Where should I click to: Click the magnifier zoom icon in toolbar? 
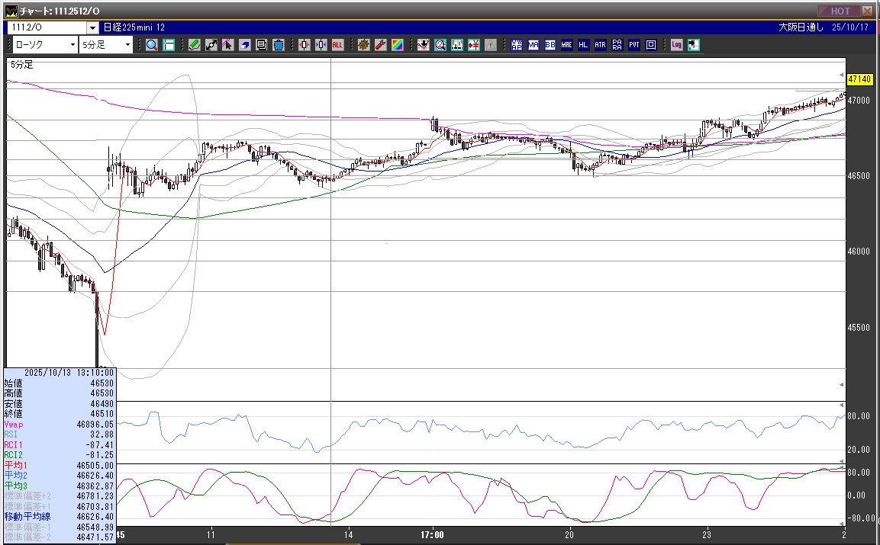pyautogui.click(x=152, y=45)
